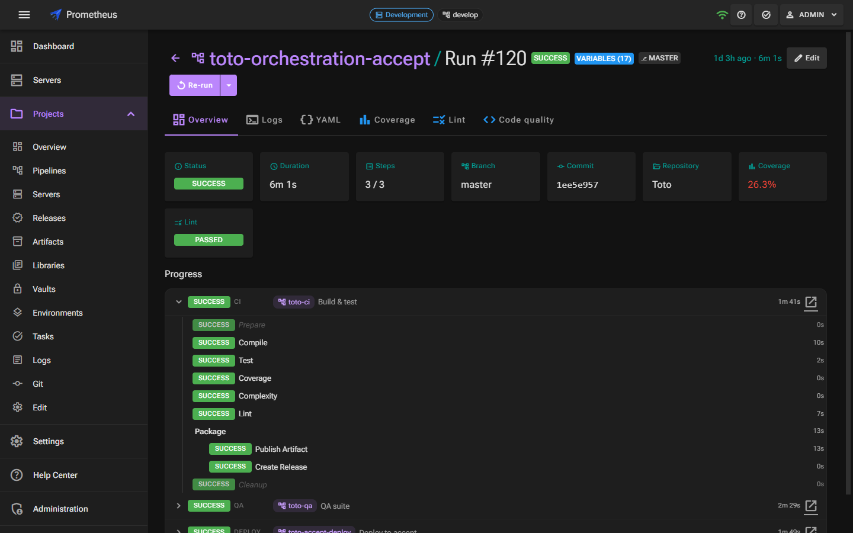
Task: Switch to the Lint tab
Action: coord(449,120)
